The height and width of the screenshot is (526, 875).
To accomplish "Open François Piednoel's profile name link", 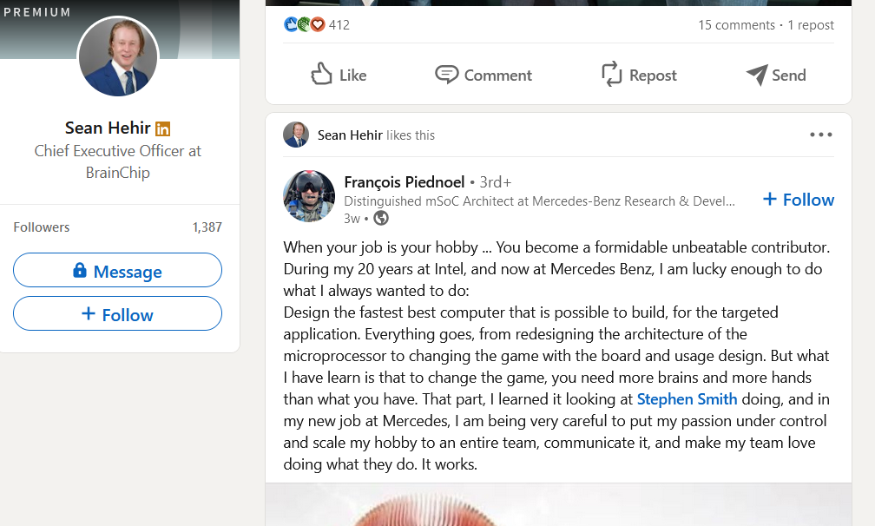I will 404,182.
